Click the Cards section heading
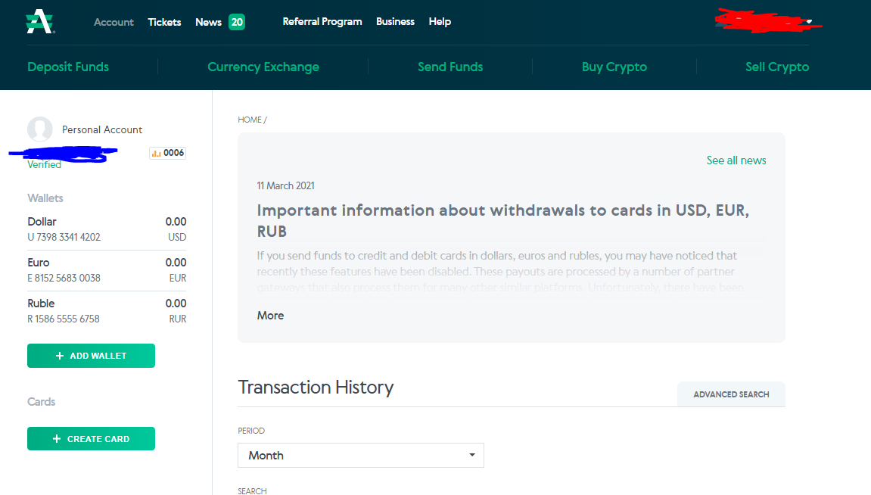Image resolution: width=871 pixels, height=495 pixels. [x=41, y=402]
